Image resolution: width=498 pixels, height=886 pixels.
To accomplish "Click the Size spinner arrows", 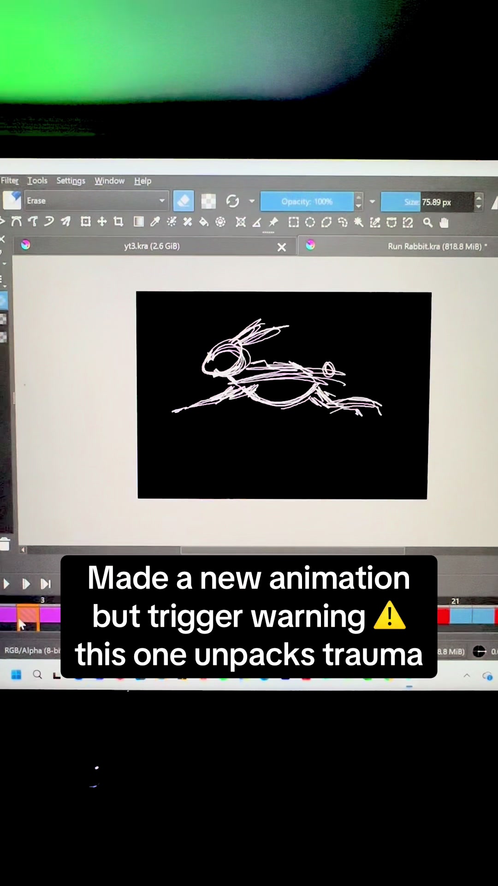I will point(479,202).
